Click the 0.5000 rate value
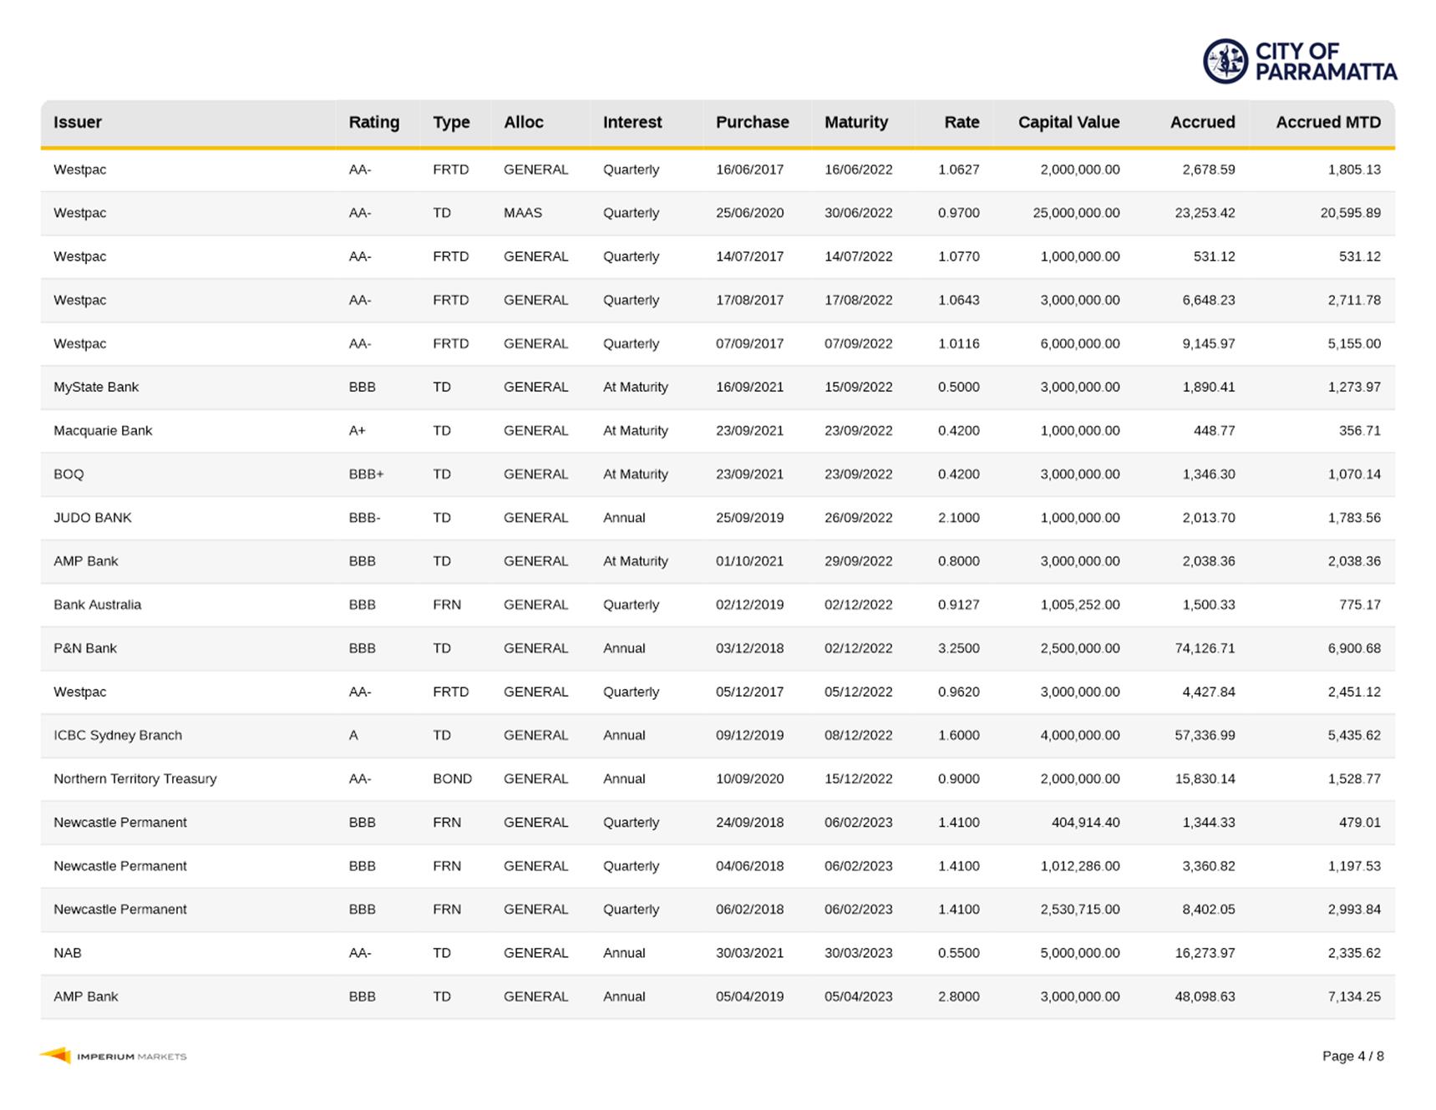This screenshot has height=1110, width=1436. pyautogui.click(x=959, y=387)
